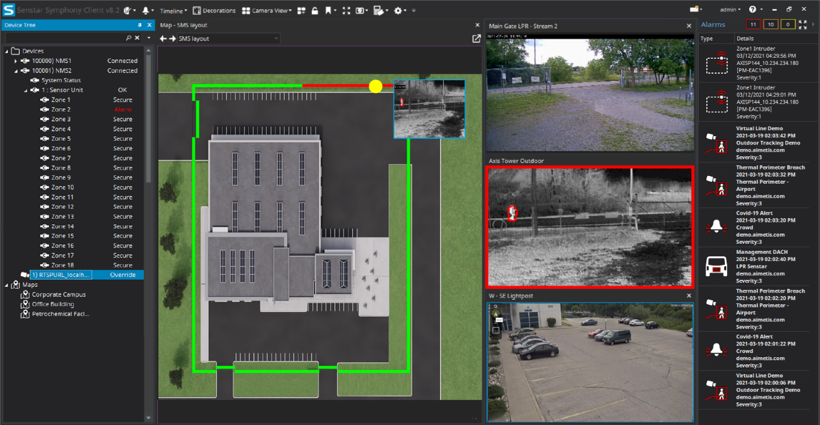
Task: Collapse the 100001) NMS2 tree node
Action: pyautogui.click(x=16, y=71)
